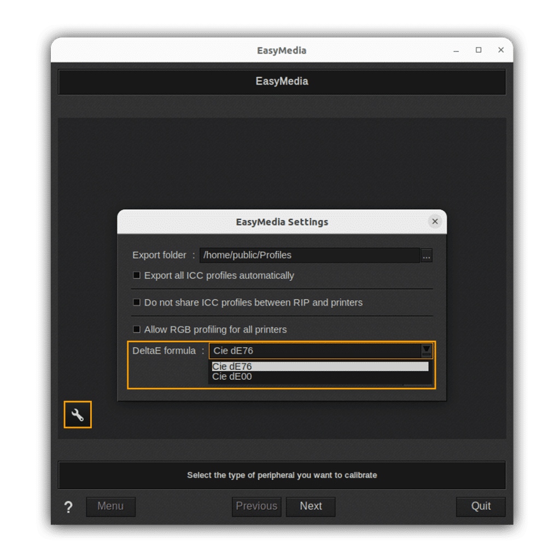
Task: Minimize the EasyMedia window
Action: [x=456, y=50]
